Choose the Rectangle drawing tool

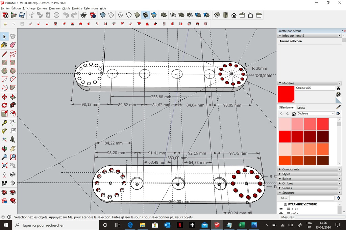coord(4,63)
